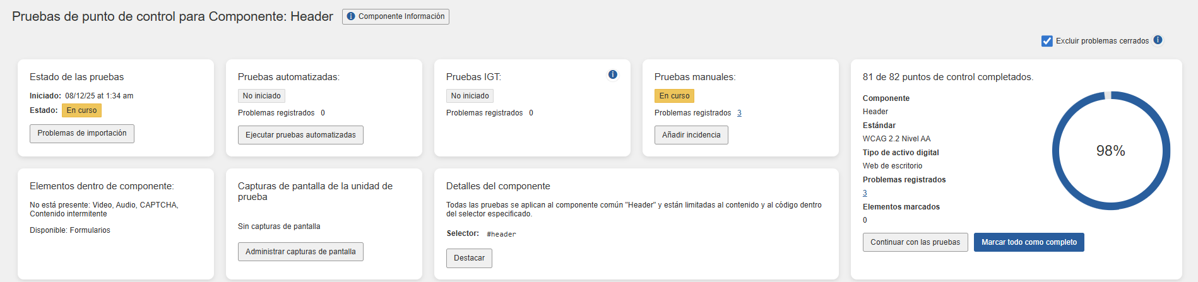This screenshot has width=1198, height=282.
Task: Click the En curso badge next to Estado
Action: click(x=81, y=110)
